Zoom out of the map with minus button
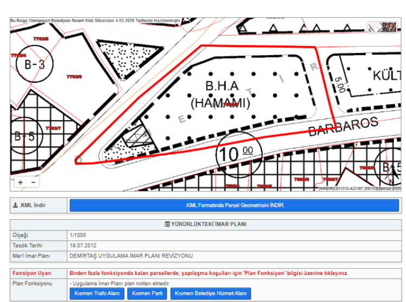The height and width of the screenshot is (302, 406). (x=33, y=182)
